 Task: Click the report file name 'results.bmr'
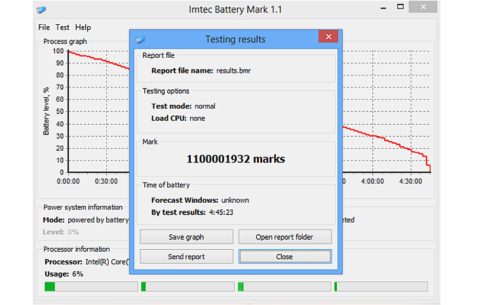click(x=233, y=71)
